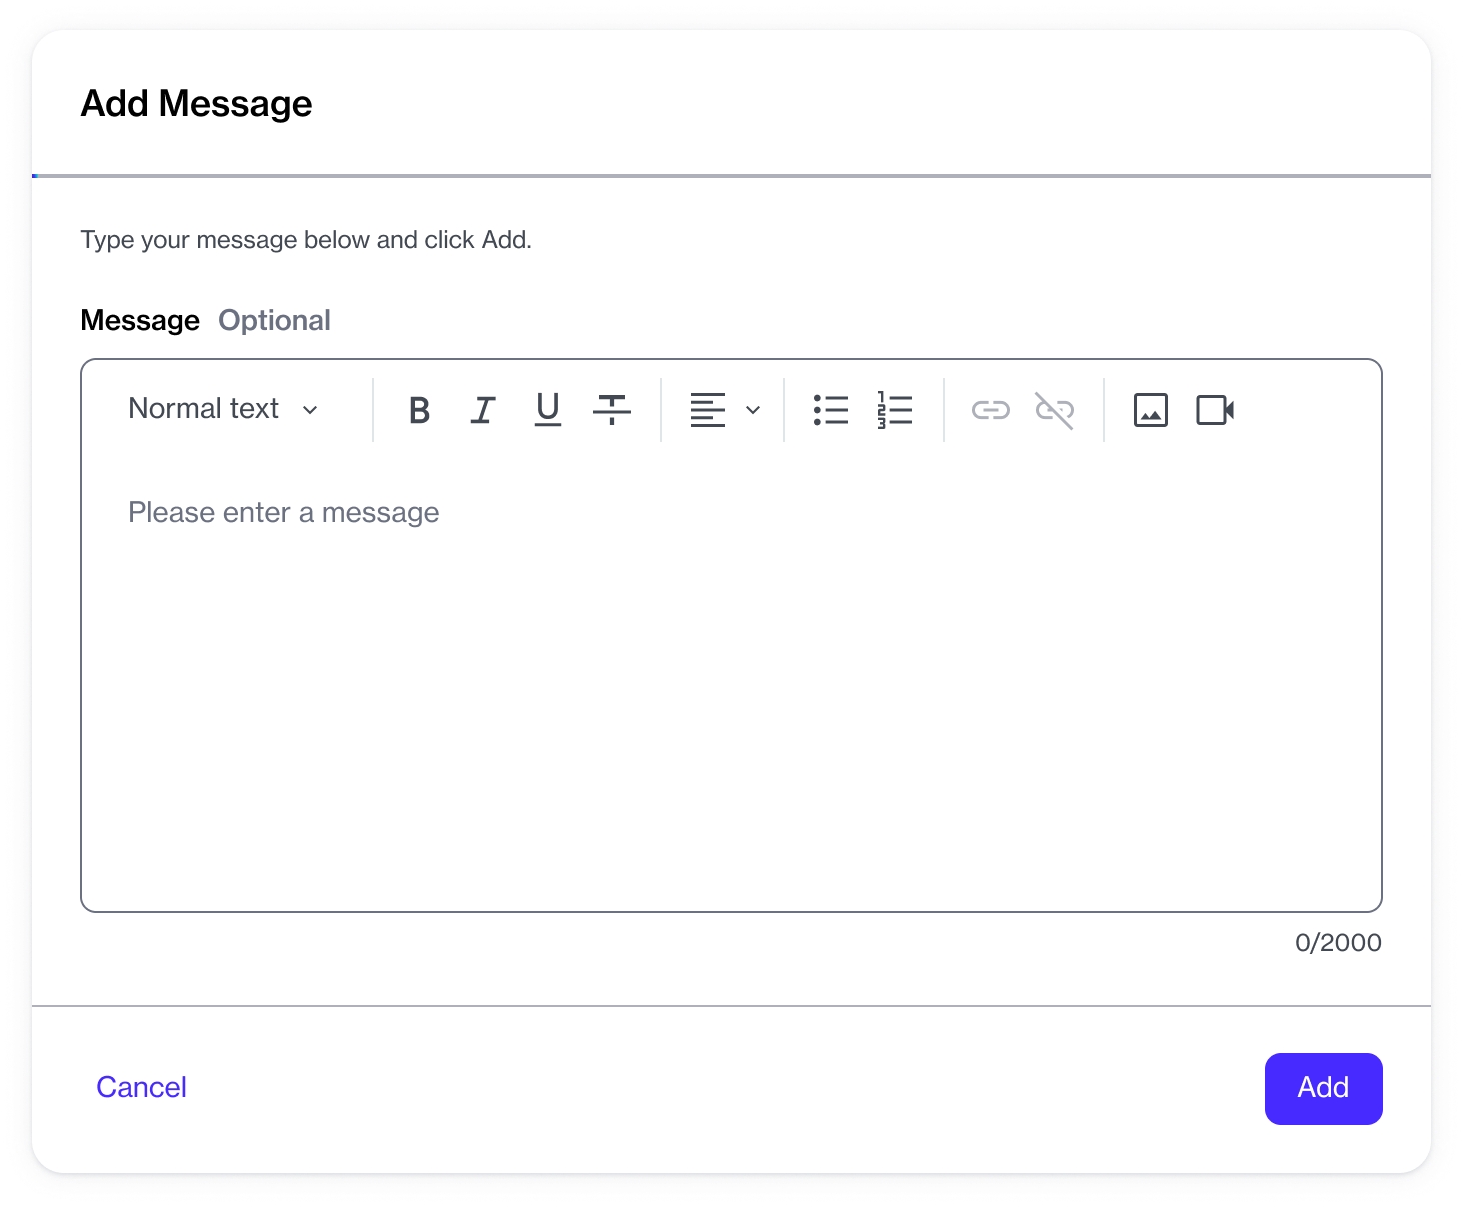The image size is (1463, 1207).
Task: Click the Add Message dialog heading
Action: pos(196,104)
